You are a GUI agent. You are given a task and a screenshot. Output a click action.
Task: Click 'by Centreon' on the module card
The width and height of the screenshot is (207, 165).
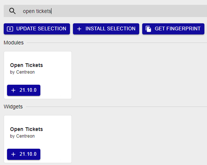tap(23, 72)
